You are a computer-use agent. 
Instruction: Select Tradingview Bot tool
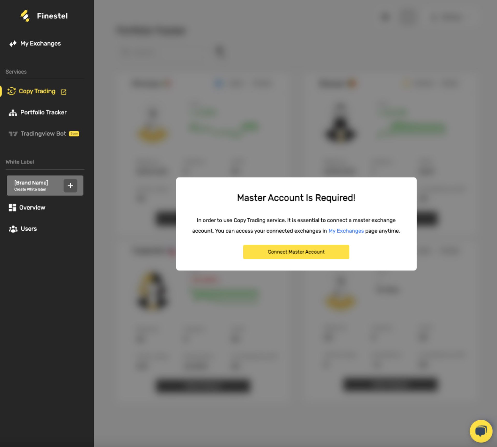(x=43, y=134)
